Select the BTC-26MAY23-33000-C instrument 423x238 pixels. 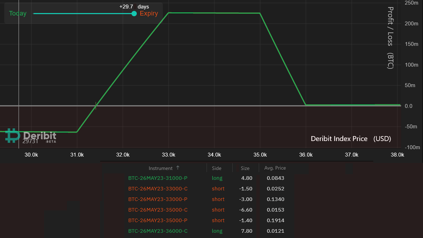[x=158, y=189]
